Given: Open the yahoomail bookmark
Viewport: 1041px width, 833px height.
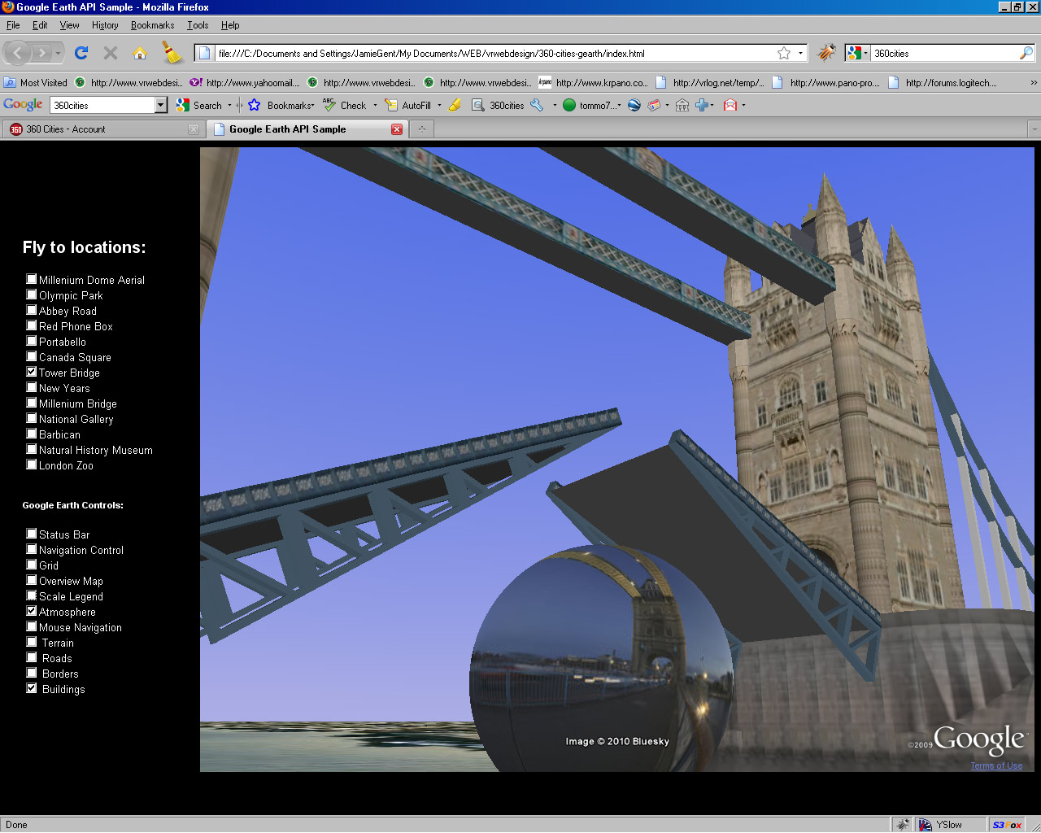Looking at the screenshot, I should pyautogui.click(x=245, y=82).
